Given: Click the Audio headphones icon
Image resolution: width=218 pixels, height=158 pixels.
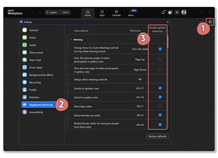Looking at the screenshot, I should coord(25,45).
